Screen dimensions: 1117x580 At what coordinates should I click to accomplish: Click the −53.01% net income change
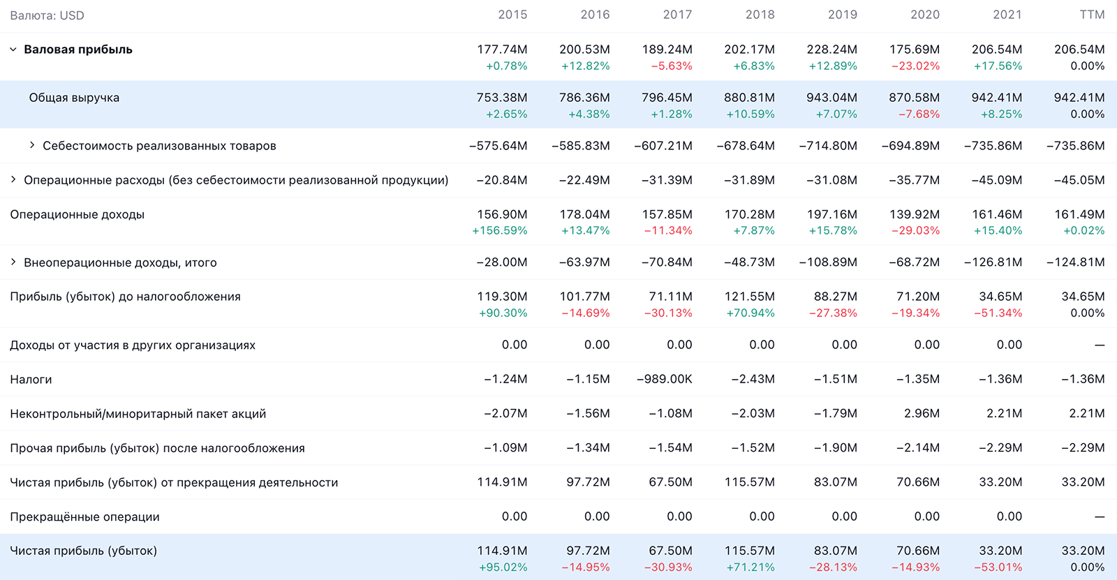pos(998,567)
